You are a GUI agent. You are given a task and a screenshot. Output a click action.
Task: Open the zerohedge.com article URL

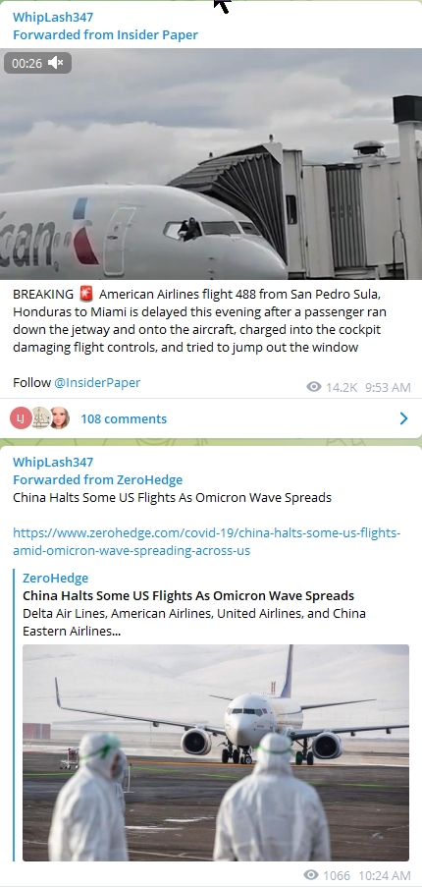207,542
